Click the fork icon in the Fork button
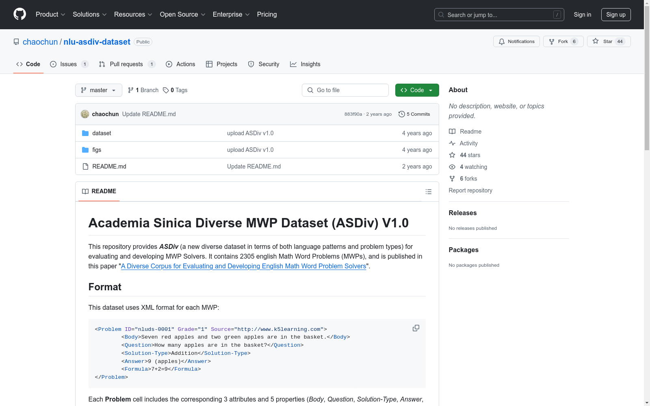 [x=552, y=41]
